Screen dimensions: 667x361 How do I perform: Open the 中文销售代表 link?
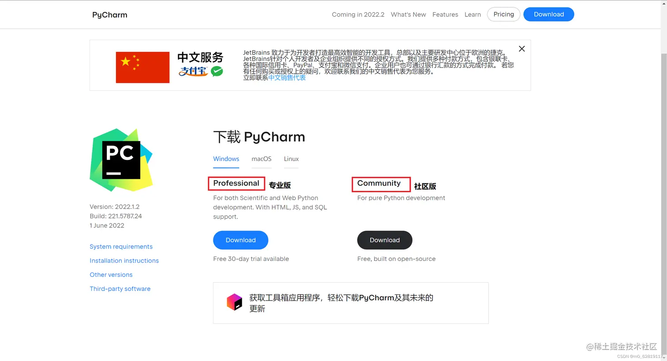click(287, 78)
